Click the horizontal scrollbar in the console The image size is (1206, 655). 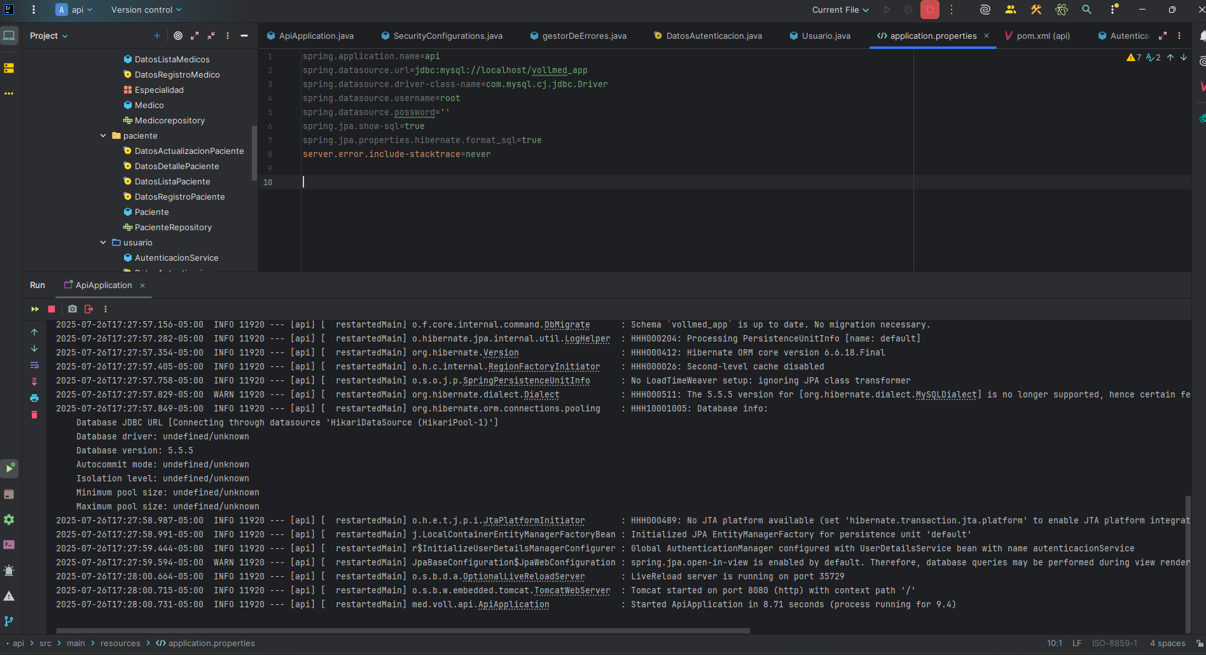tap(403, 631)
